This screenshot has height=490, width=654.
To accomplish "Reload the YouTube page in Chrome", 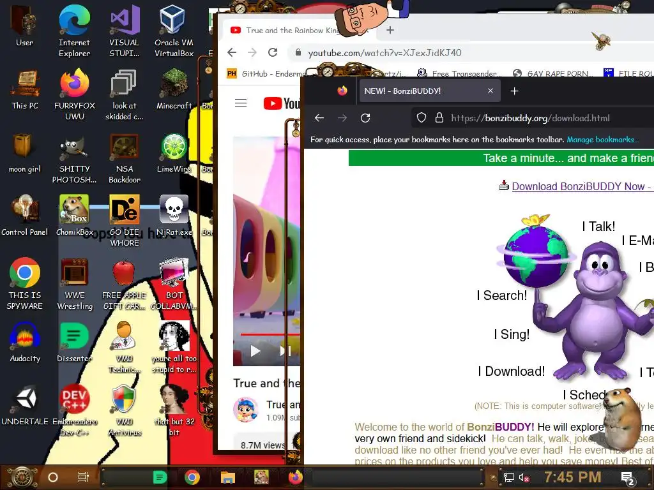I will [x=273, y=52].
